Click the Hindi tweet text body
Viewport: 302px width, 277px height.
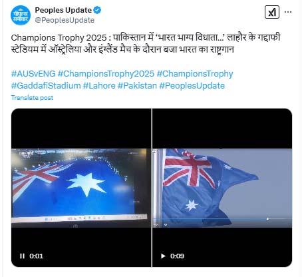(x=146, y=43)
